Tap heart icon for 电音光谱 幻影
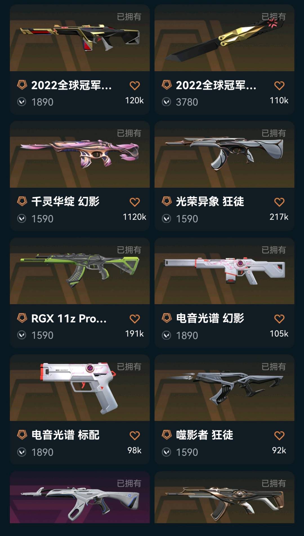The image size is (304, 536). click(279, 319)
